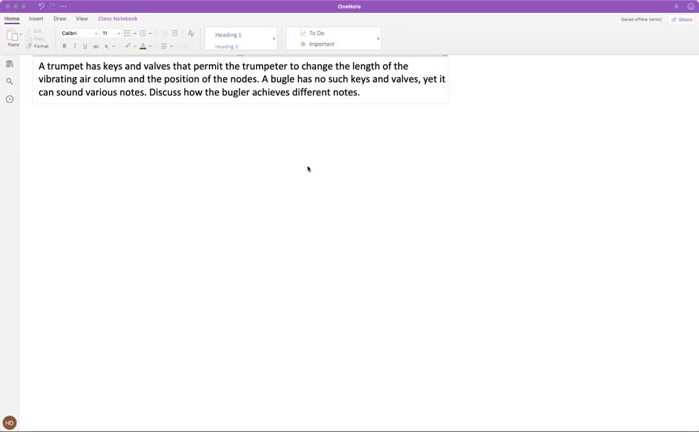
Task: Toggle bold formatting
Action: (x=64, y=46)
